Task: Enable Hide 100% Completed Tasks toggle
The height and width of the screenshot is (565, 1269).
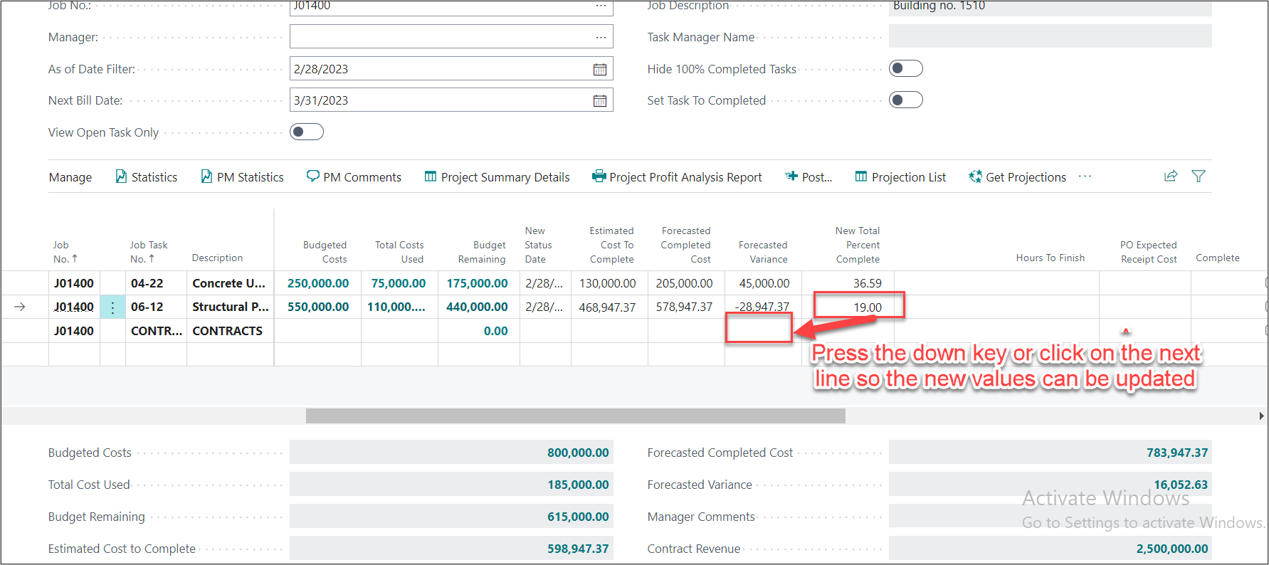Action: 905,68
